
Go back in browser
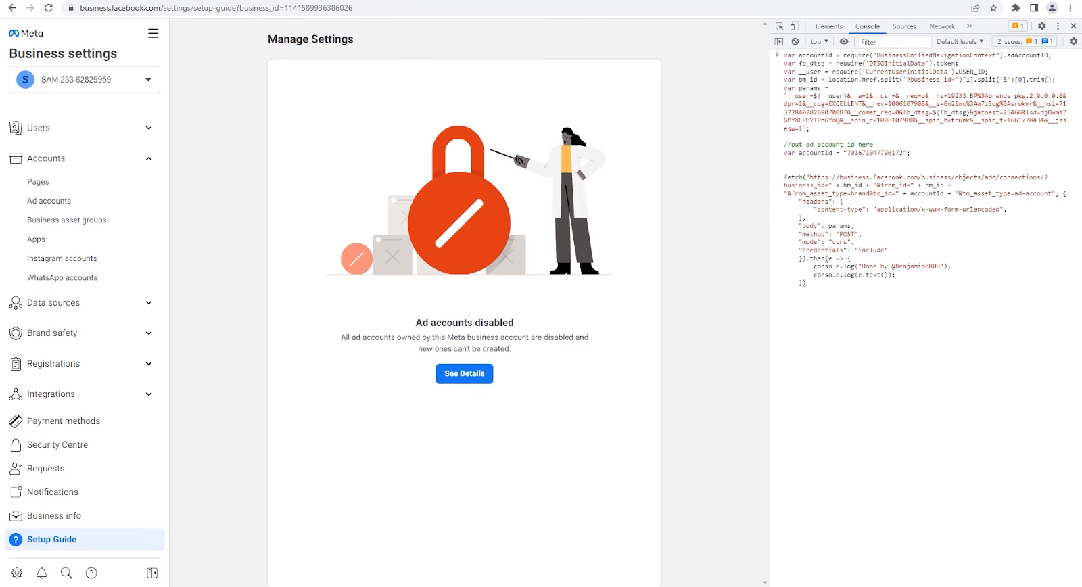pyautogui.click(x=12, y=8)
